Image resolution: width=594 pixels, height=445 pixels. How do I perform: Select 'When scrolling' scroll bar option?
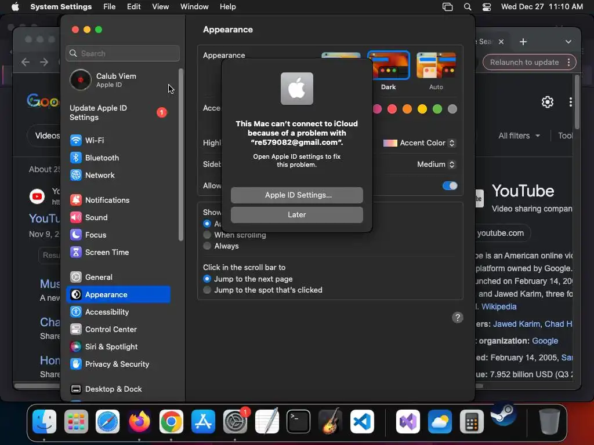point(207,235)
